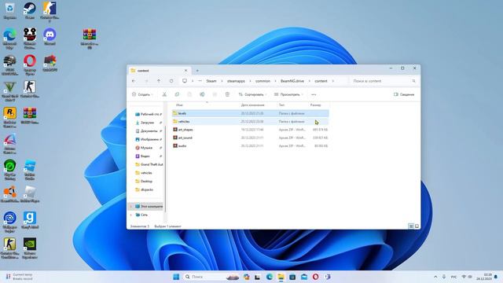Open the language indicator РУС
The image size is (503, 283).
[454, 277]
